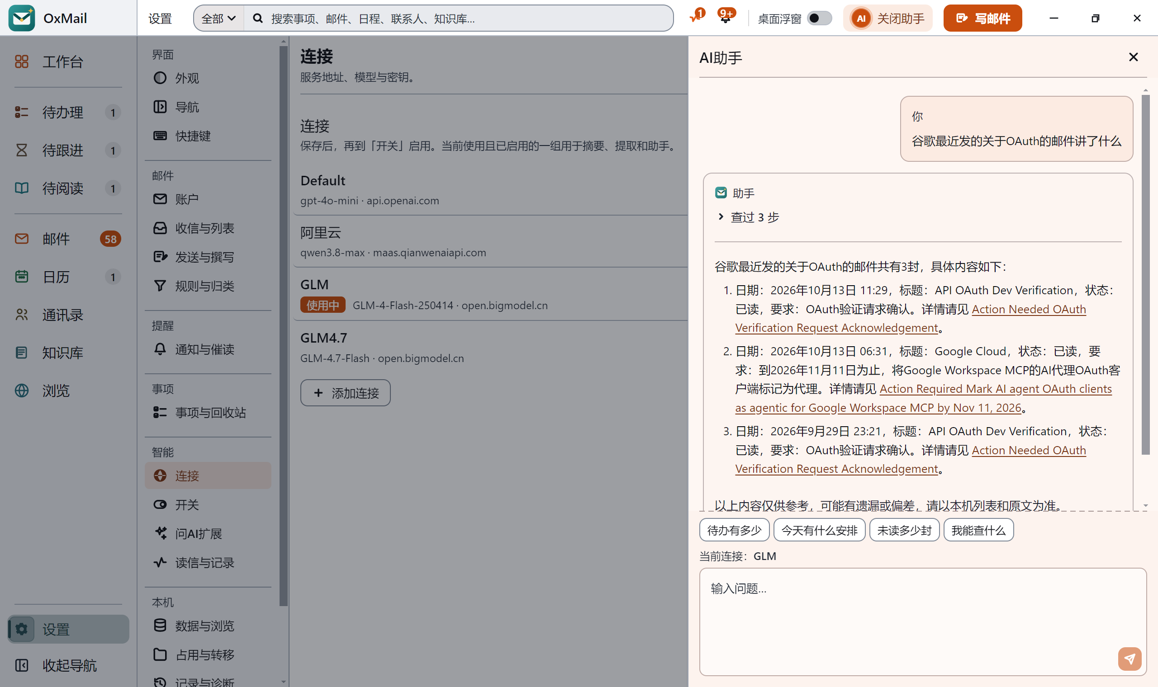The height and width of the screenshot is (687, 1158).
Task: Select the 阿里云 connection row
Action: [x=491, y=242]
